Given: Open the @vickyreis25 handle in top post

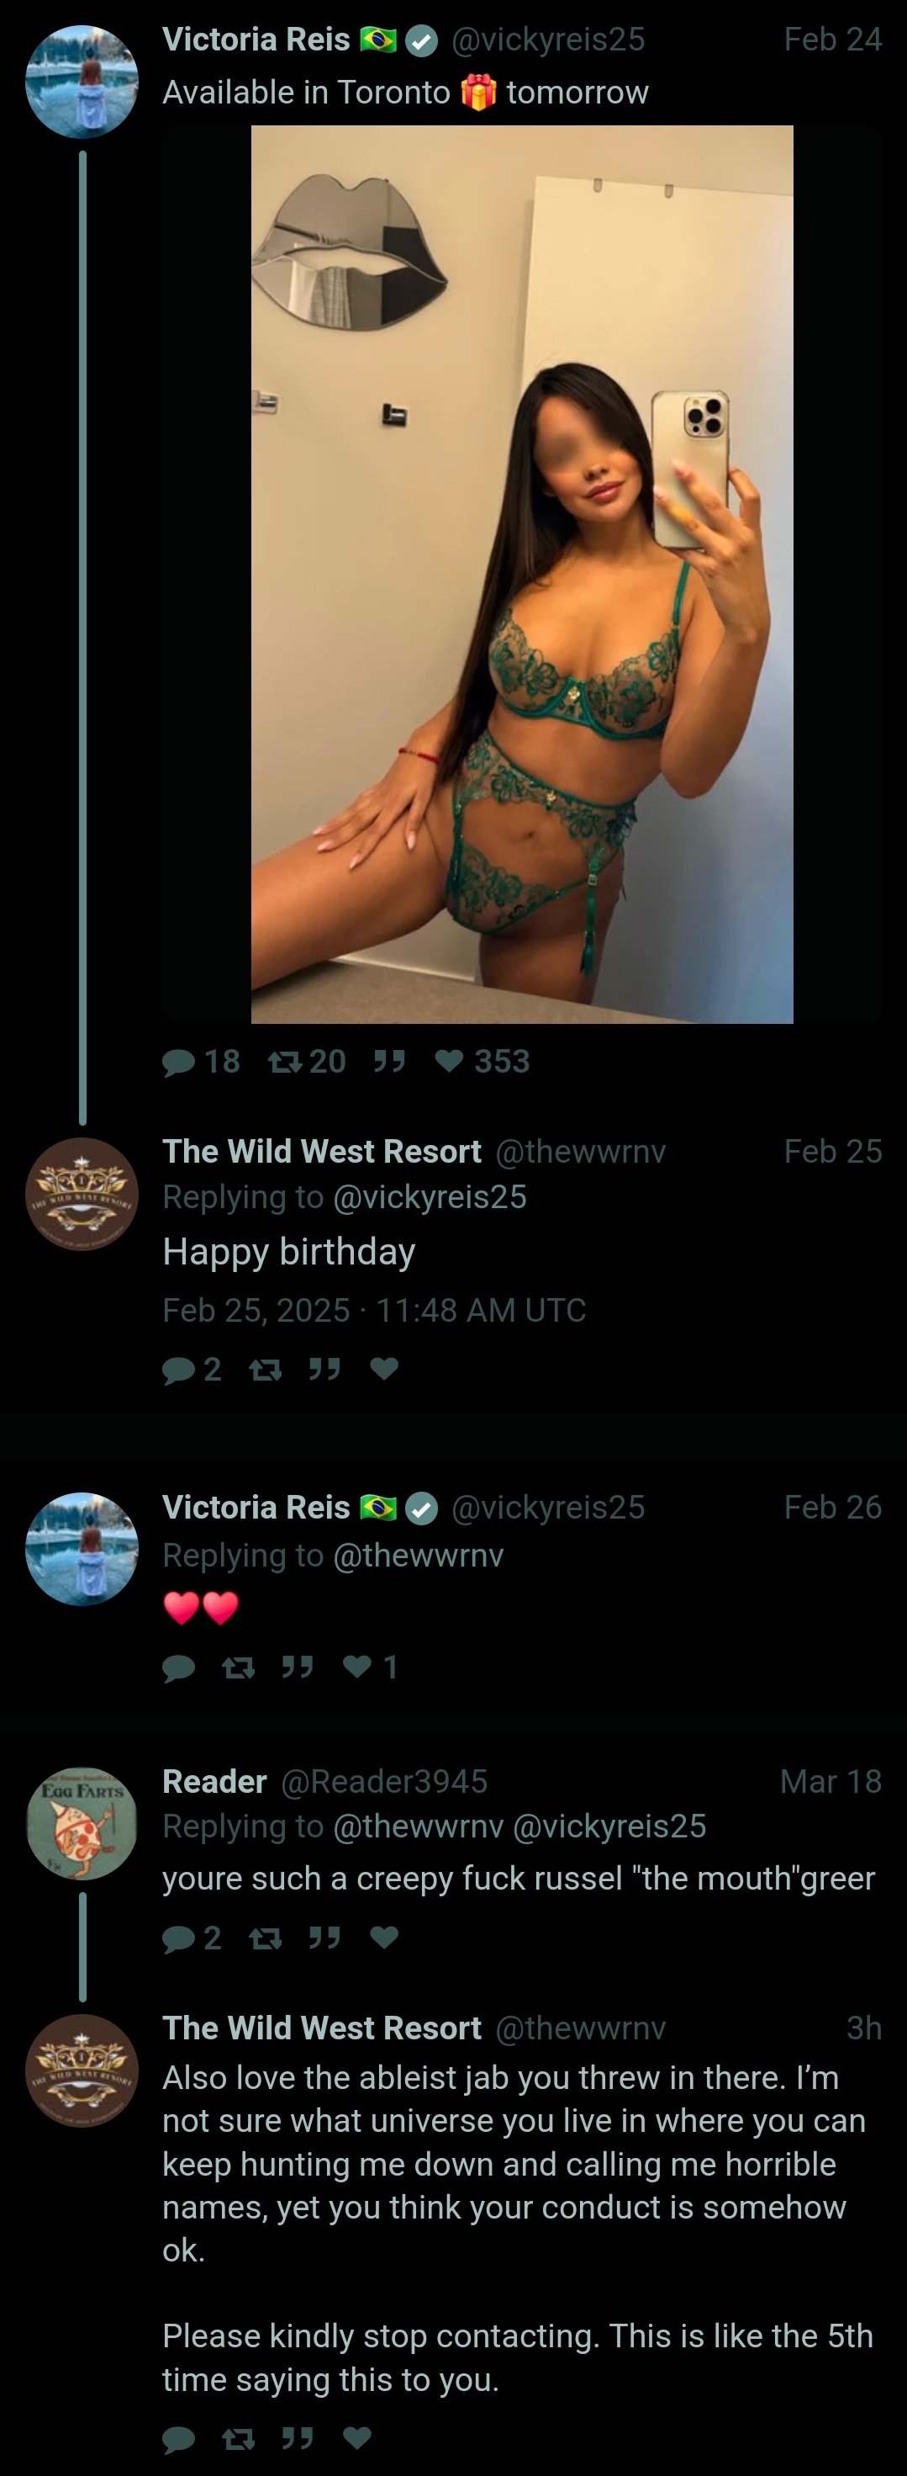Looking at the screenshot, I should [548, 40].
